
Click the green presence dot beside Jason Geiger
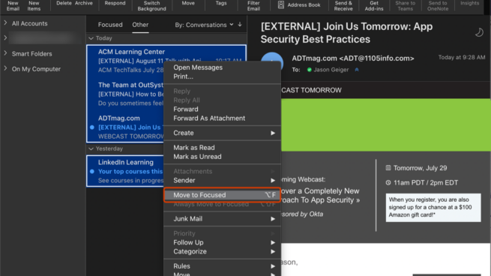(310, 70)
